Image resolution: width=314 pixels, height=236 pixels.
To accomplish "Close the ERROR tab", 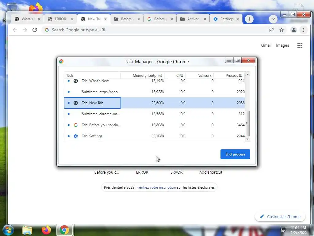I will (72, 19).
